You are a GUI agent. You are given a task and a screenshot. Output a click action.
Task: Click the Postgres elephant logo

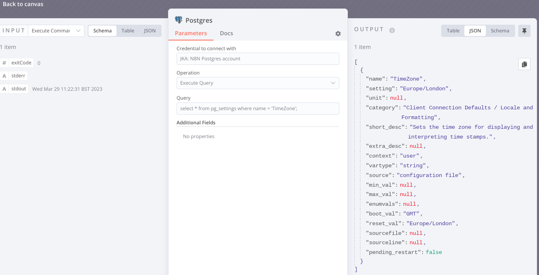click(x=179, y=20)
